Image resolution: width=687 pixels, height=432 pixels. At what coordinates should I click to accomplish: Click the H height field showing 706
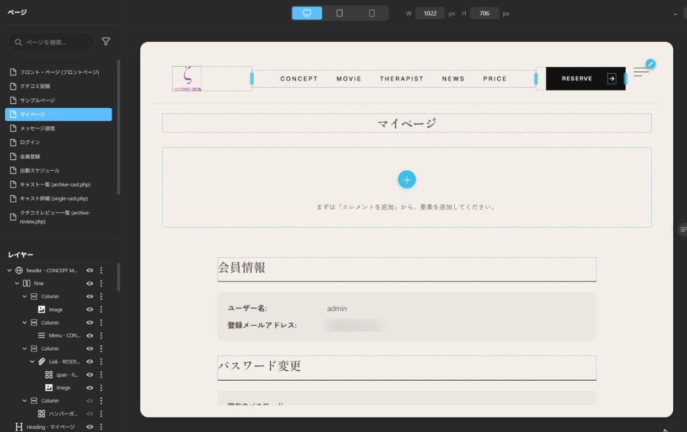(x=484, y=13)
